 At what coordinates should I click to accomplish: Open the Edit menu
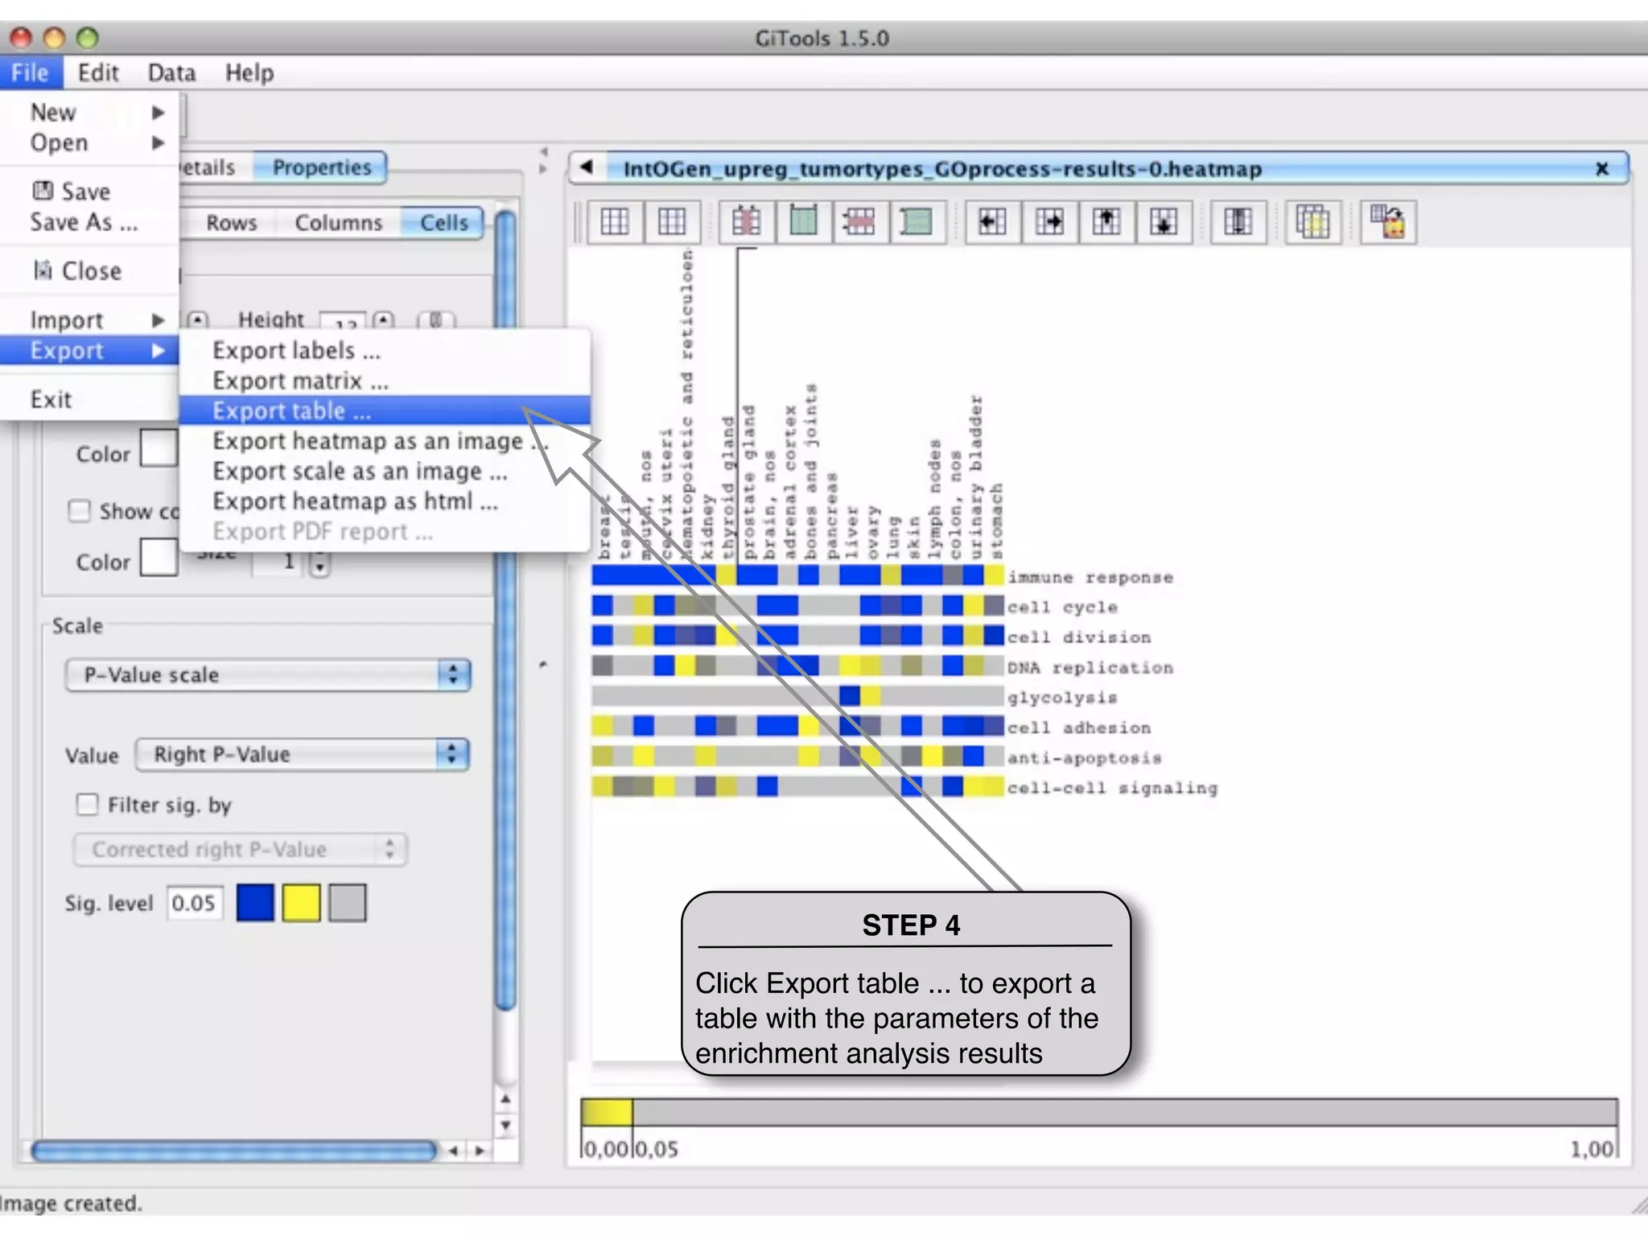(98, 72)
